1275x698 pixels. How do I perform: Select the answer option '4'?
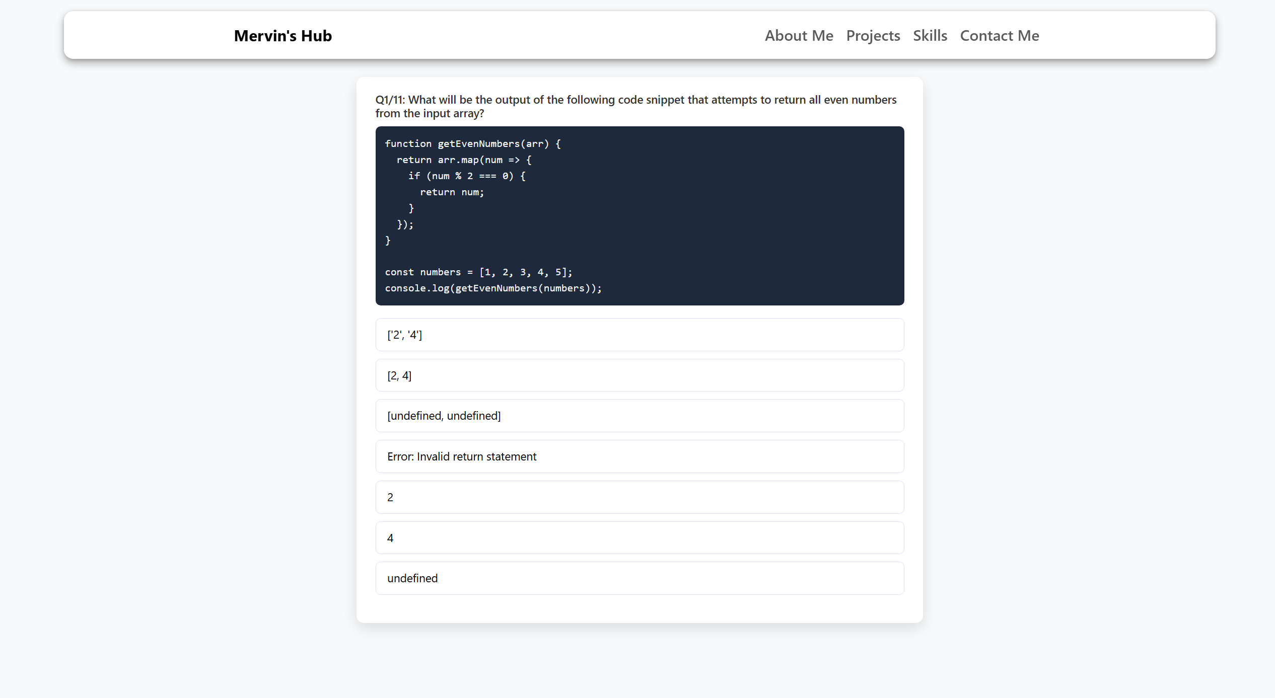(639, 538)
